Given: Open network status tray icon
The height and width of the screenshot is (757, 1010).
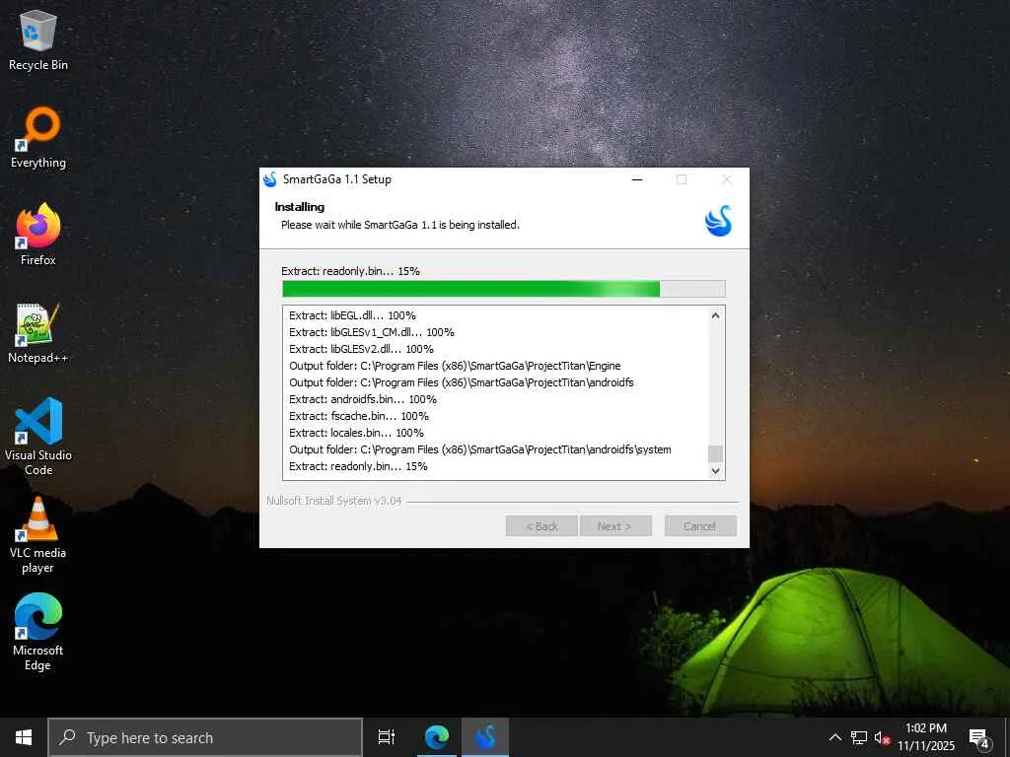Looking at the screenshot, I should (859, 737).
